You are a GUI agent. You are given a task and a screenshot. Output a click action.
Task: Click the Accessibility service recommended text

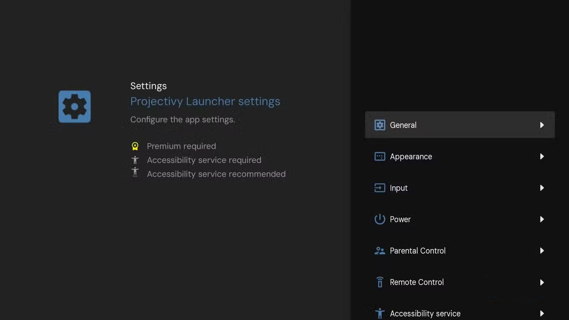tap(216, 174)
